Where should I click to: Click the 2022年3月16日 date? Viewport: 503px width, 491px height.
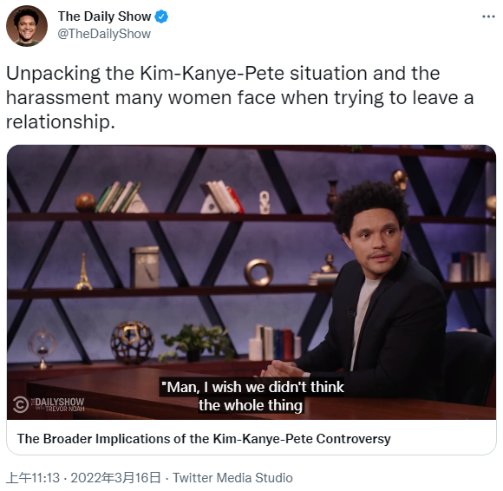115,478
